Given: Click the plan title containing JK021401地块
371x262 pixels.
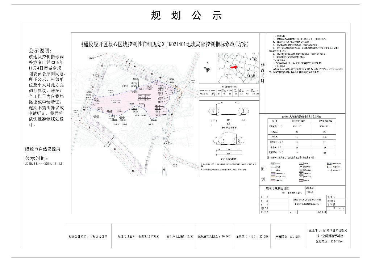Looking at the screenshot, I should (x=165, y=45).
